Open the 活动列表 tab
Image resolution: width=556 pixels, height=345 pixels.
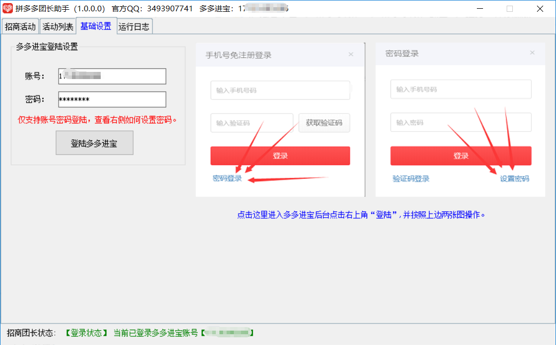[58, 27]
